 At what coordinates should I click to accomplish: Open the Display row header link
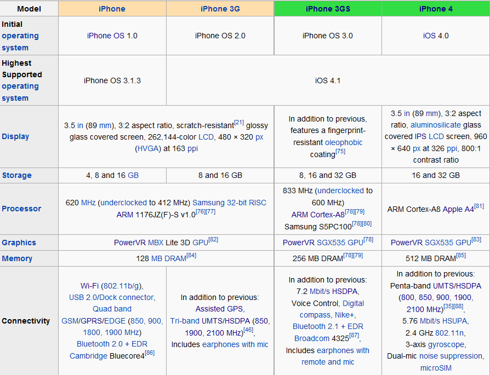tap(15, 136)
